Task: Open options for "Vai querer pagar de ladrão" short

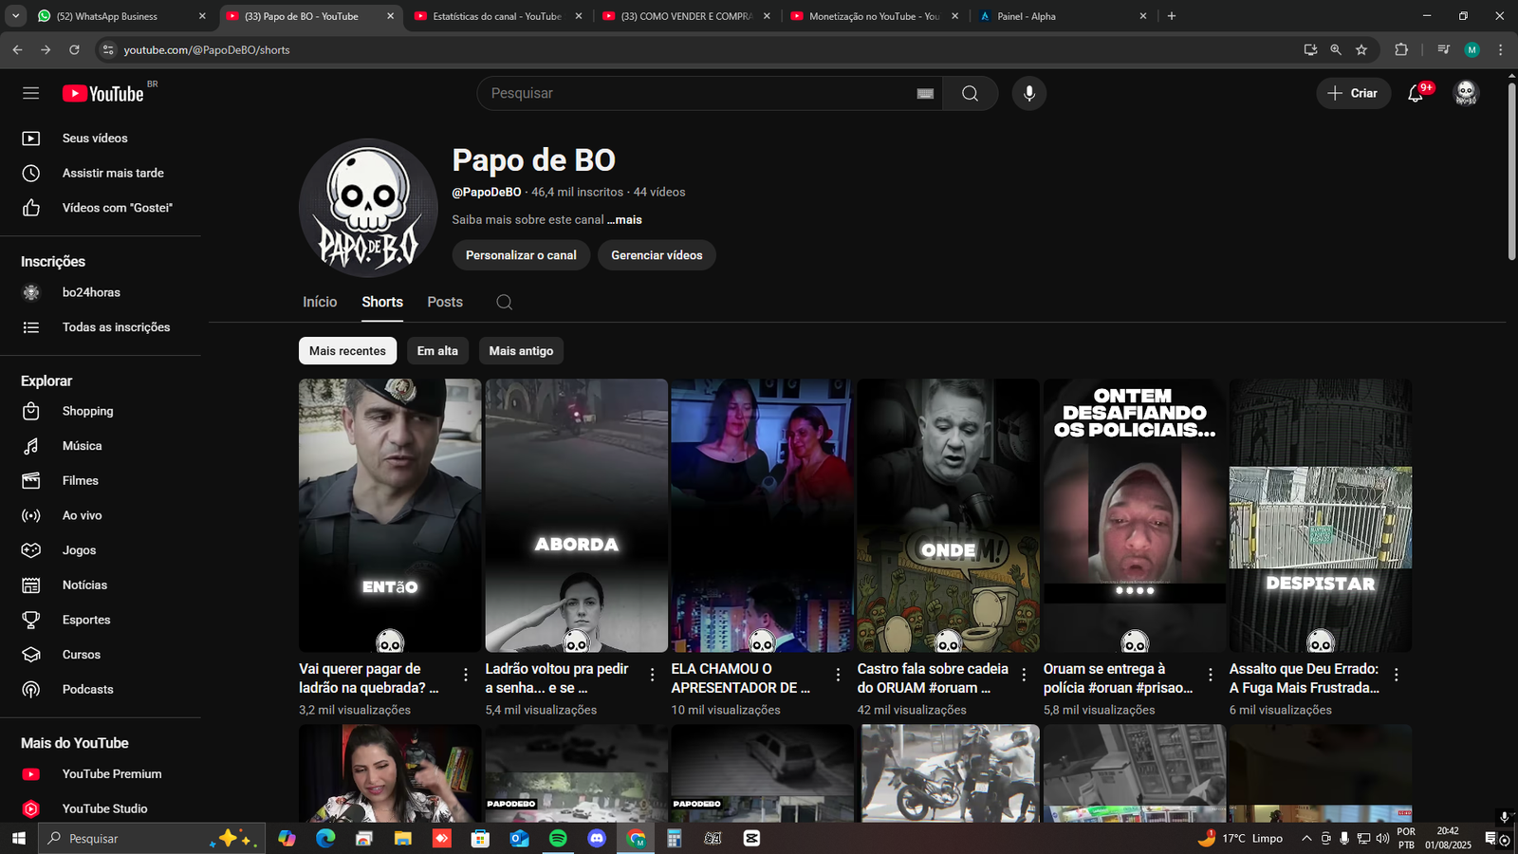Action: pos(466,675)
